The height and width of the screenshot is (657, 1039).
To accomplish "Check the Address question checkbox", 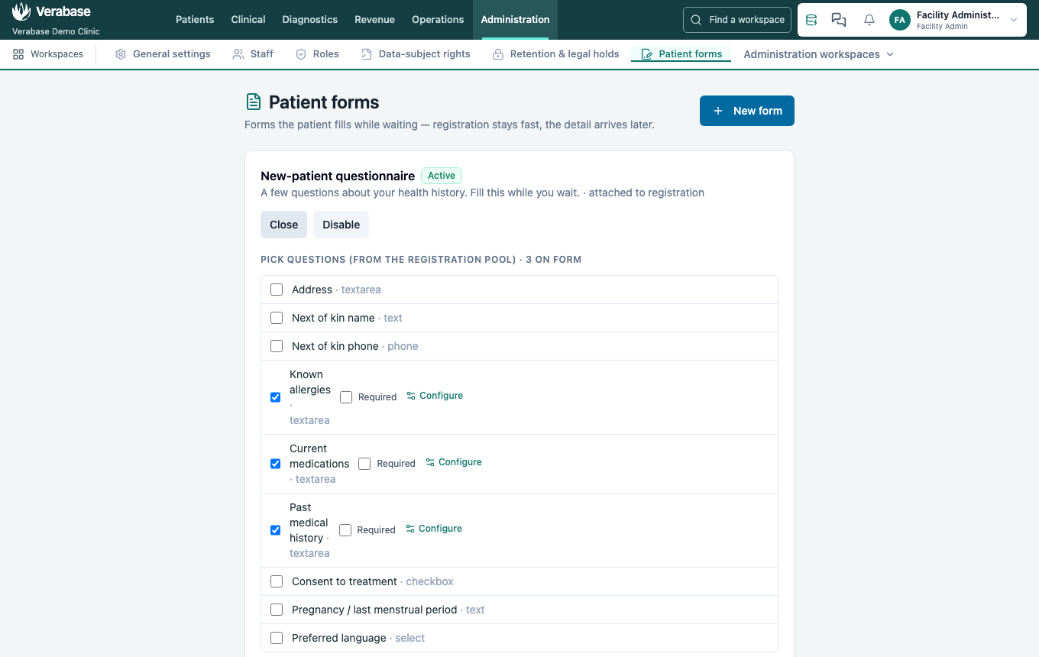I will point(277,290).
